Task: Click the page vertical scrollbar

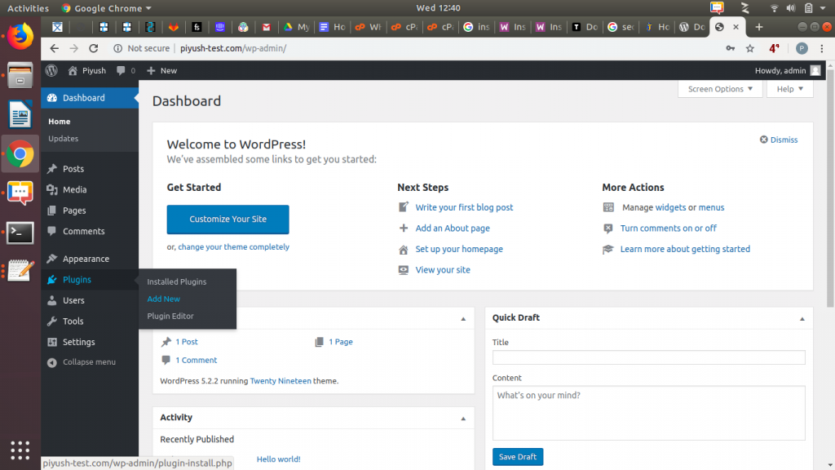Action: tap(830, 188)
